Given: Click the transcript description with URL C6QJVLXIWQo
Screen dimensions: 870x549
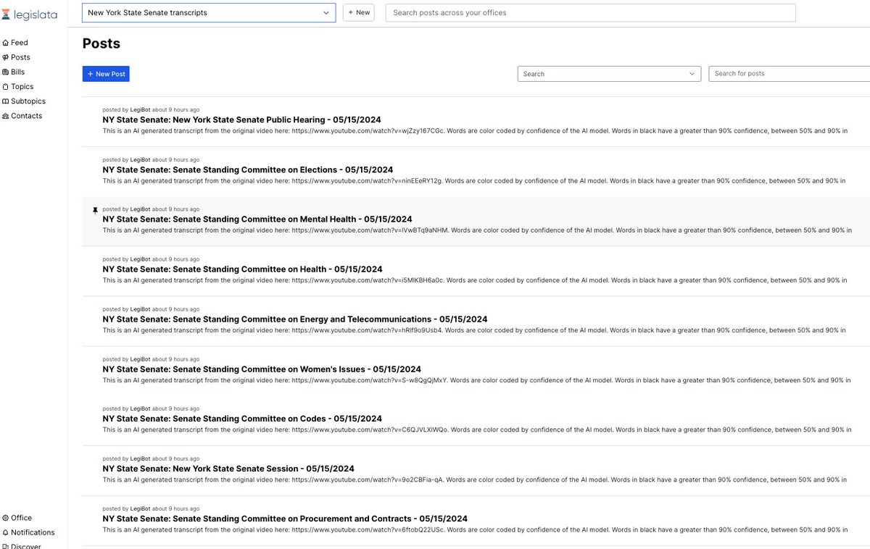Looking at the screenshot, I should tap(477, 429).
